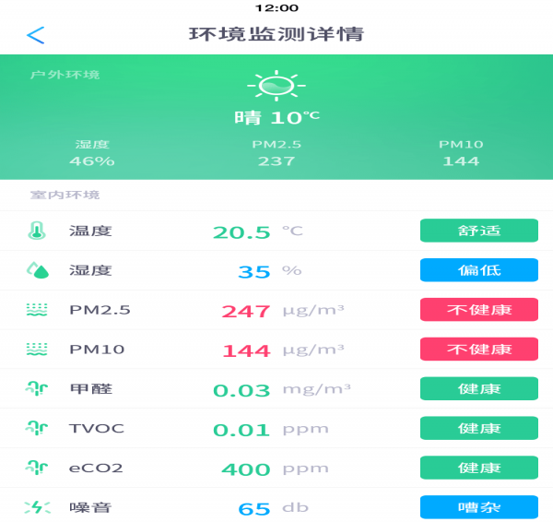Viewport: 553px width, 522px height.
Task: Click the 健康 badge in the 甲醛 row
Action: coord(479,389)
